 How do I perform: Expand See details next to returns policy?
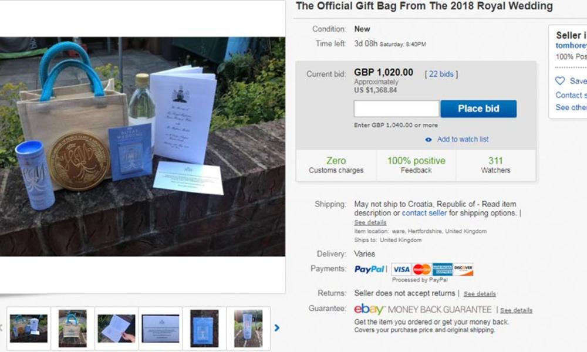tap(480, 294)
